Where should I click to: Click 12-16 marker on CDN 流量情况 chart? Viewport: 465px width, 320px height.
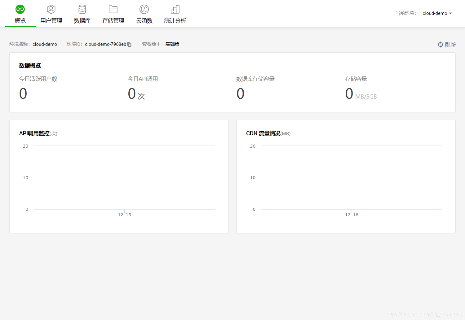[x=352, y=214]
